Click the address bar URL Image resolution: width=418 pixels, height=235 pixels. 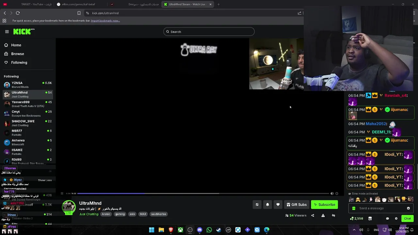(x=105, y=13)
